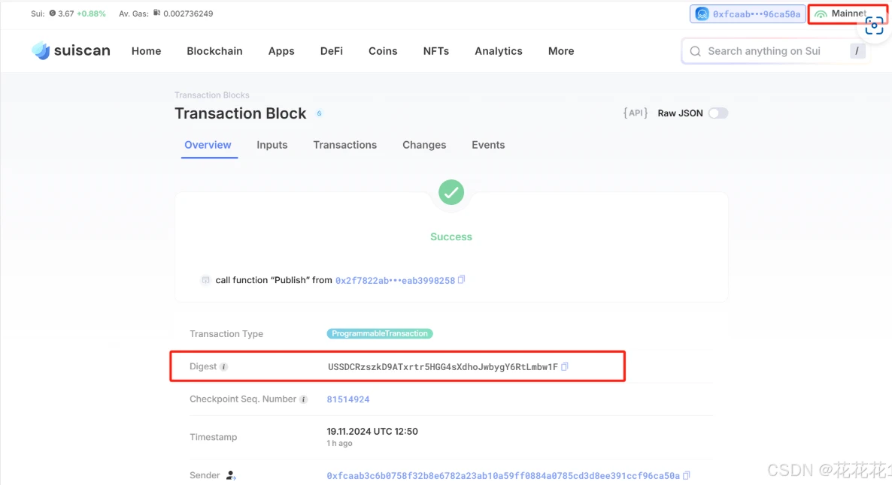Copy the transaction Digest value
The image size is (892, 485).
pos(565,366)
